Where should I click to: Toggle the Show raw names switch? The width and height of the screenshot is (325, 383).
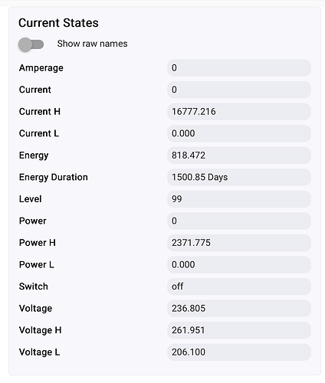pos(31,44)
